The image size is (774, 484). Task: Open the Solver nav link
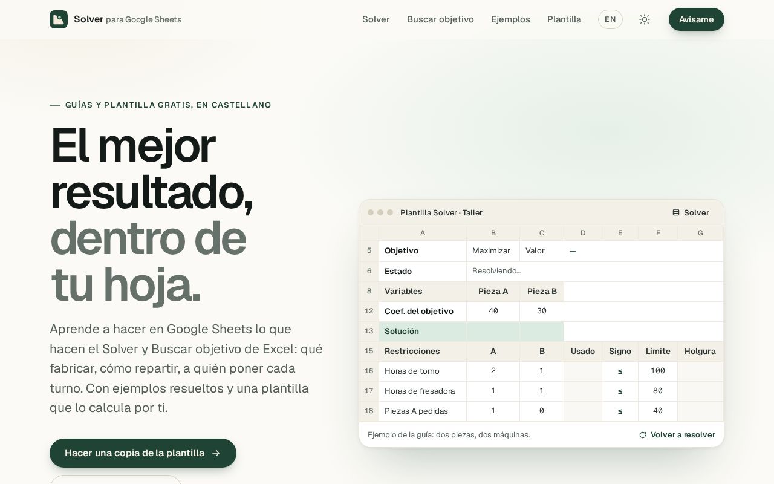[x=376, y=19]
